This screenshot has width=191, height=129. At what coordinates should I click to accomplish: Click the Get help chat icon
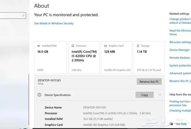point(171,124)
